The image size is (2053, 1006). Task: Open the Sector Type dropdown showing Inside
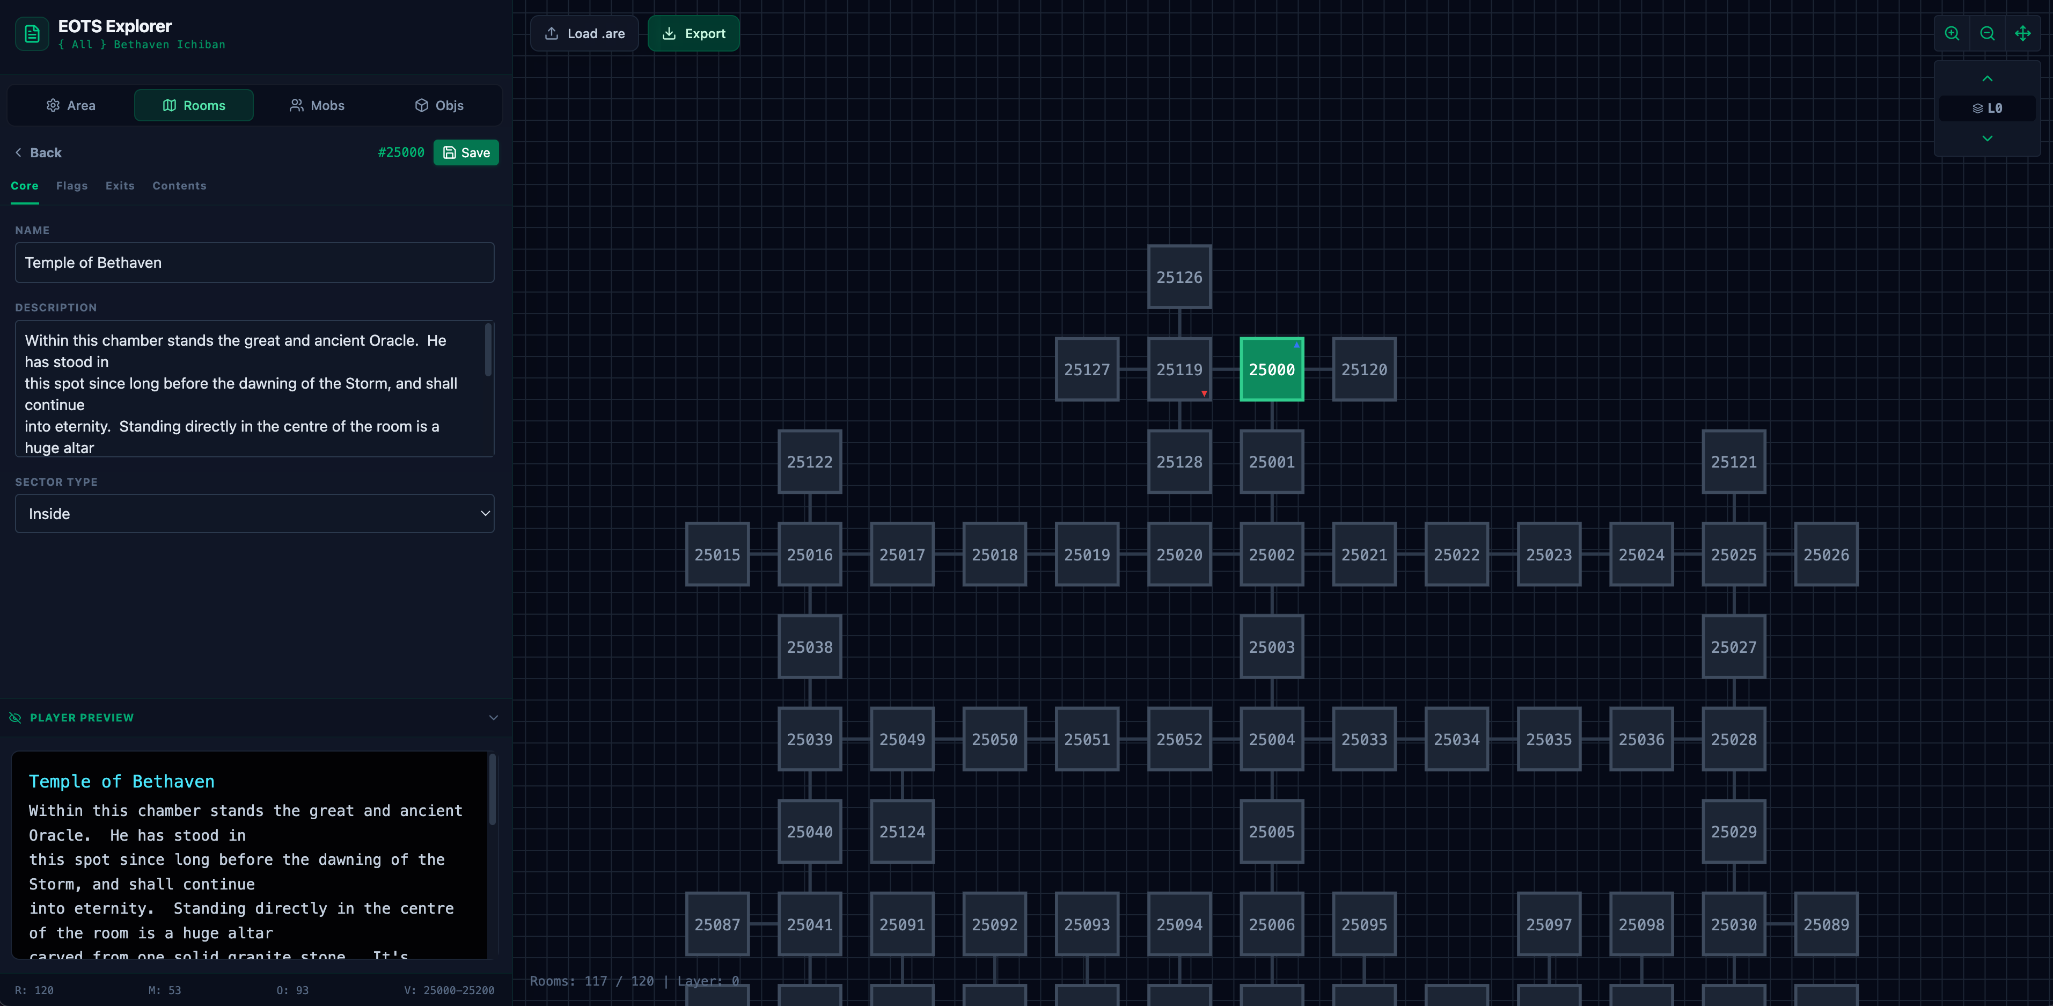[x=254, y=513]
